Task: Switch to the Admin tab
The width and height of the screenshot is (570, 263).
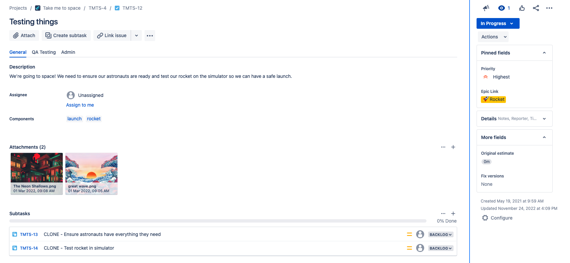Action: point(68,52)
